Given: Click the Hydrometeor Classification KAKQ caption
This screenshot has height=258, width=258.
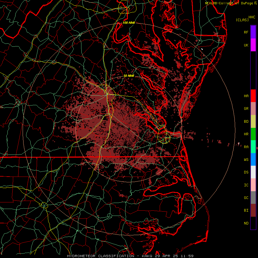Looking at the screenshot, I should click(x=130, y=256).
